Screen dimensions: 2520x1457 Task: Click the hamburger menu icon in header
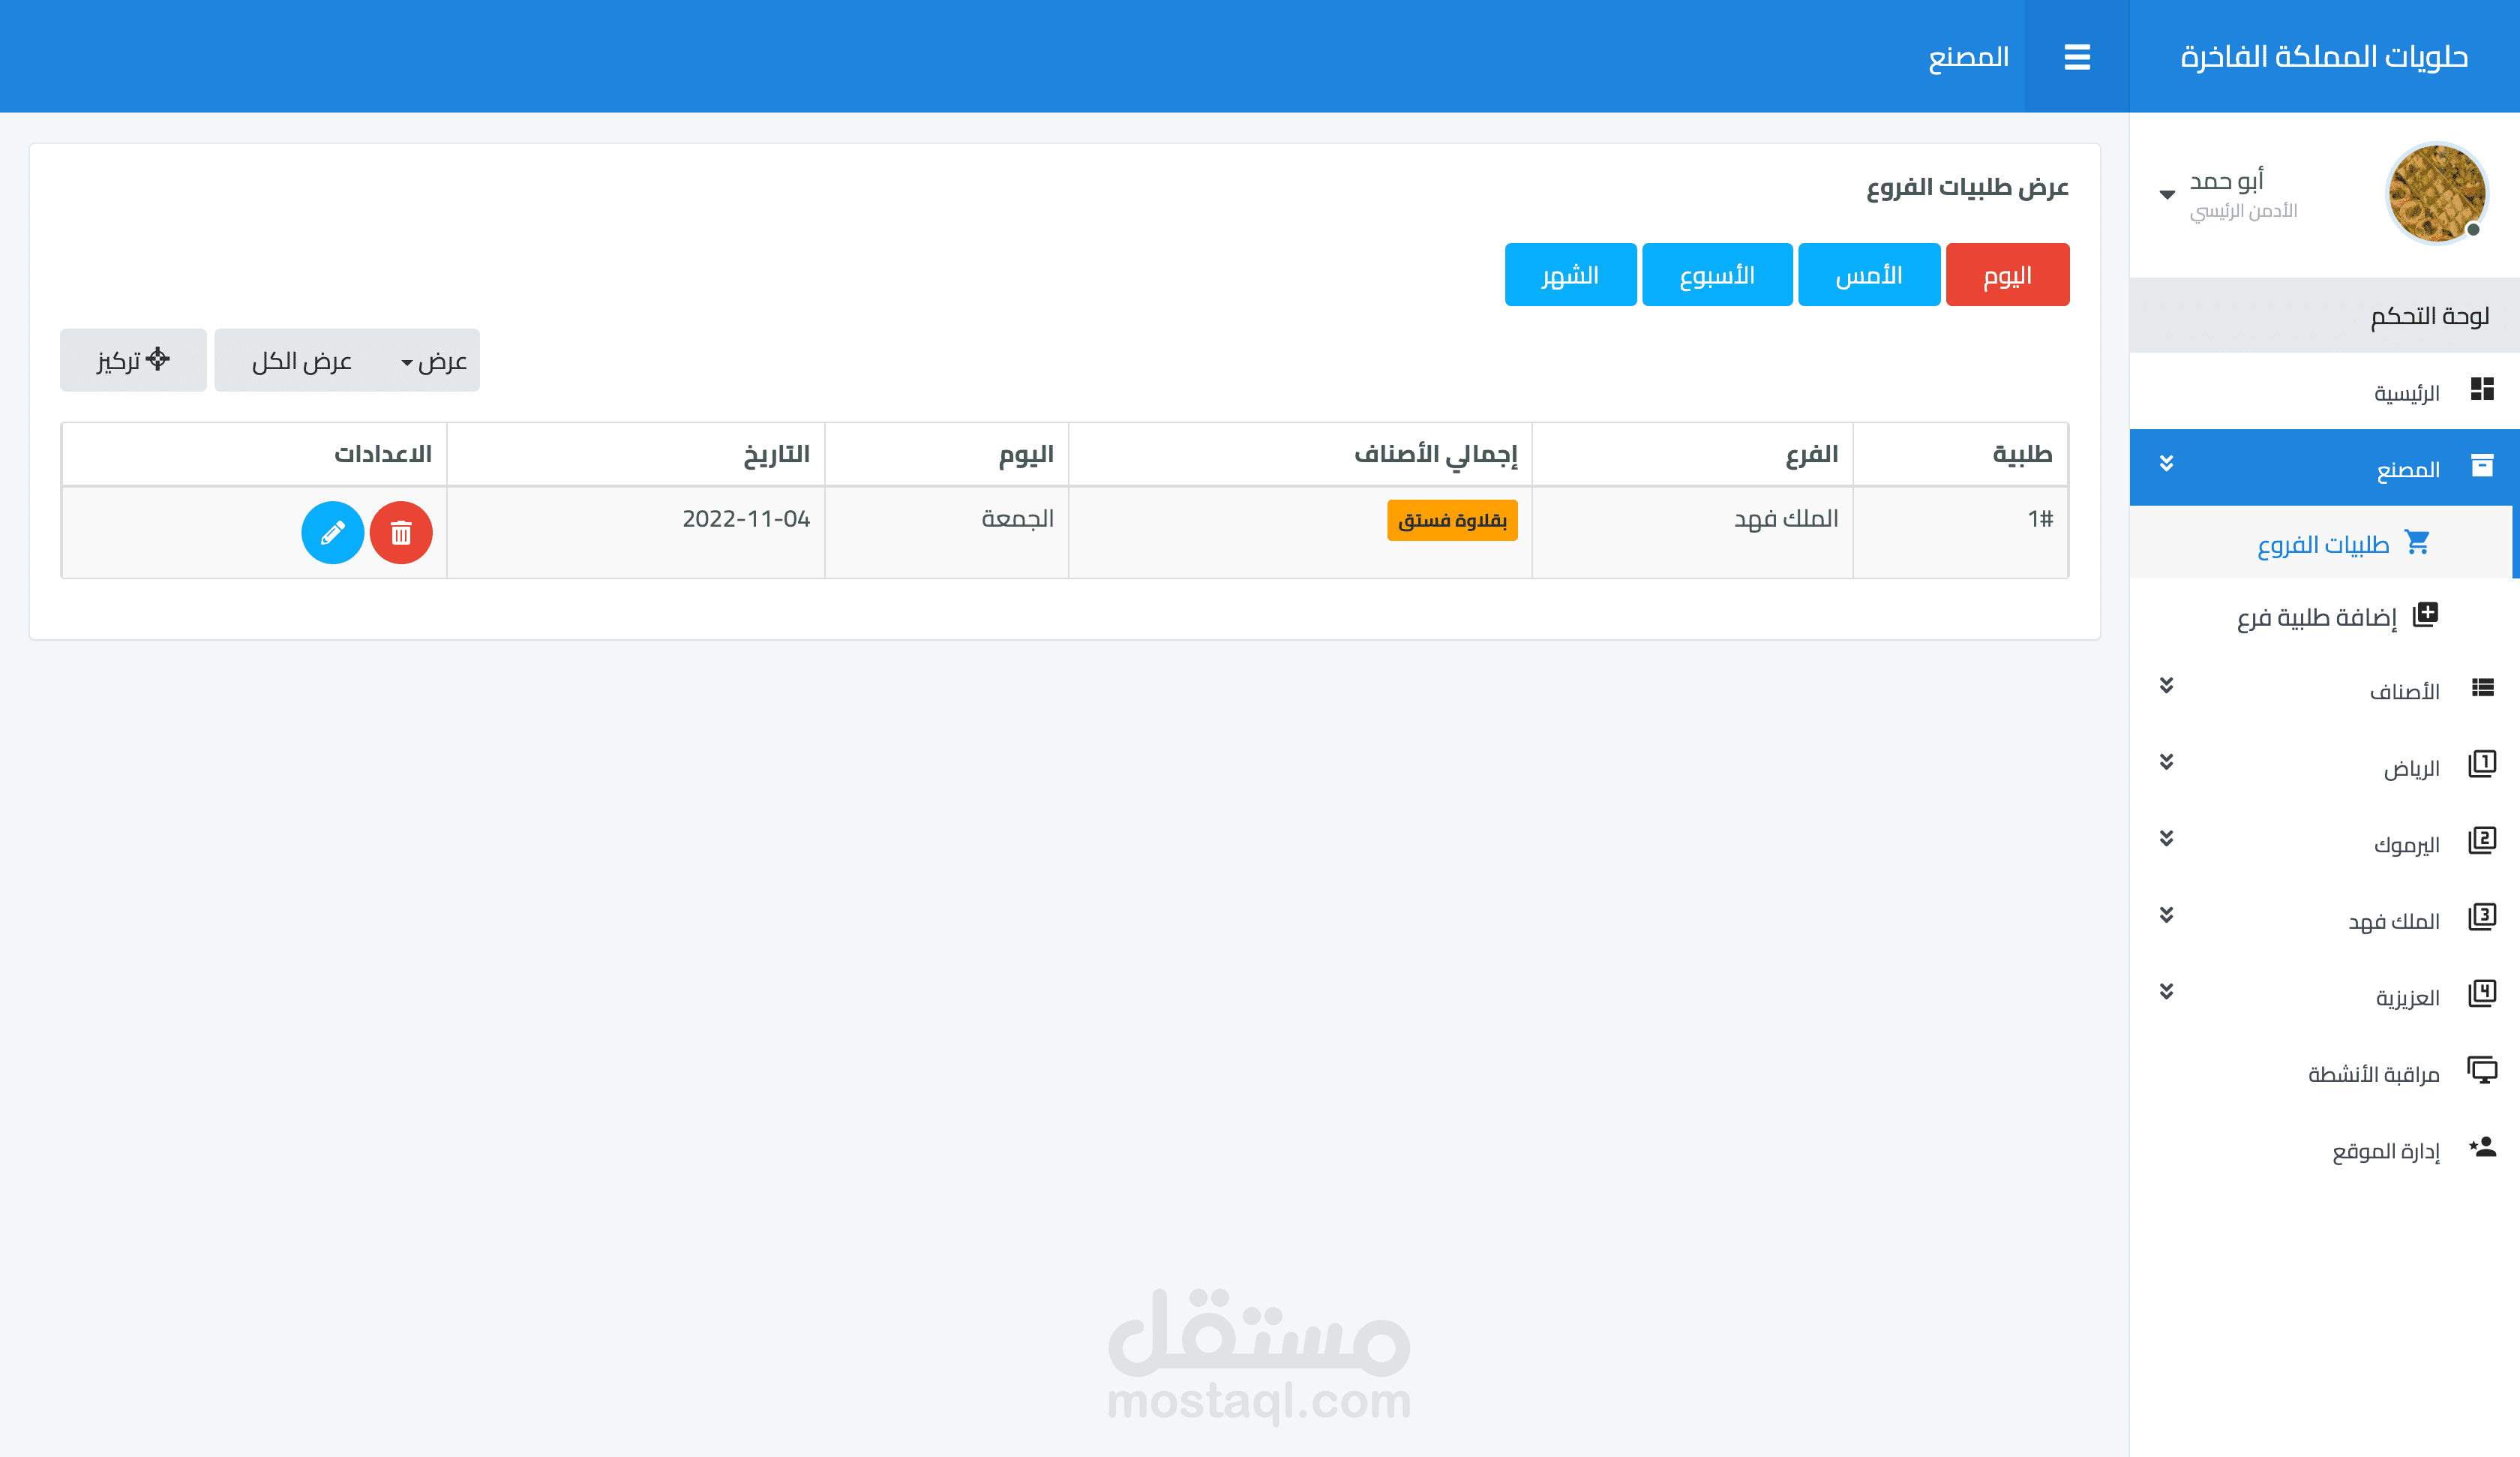2077,57
